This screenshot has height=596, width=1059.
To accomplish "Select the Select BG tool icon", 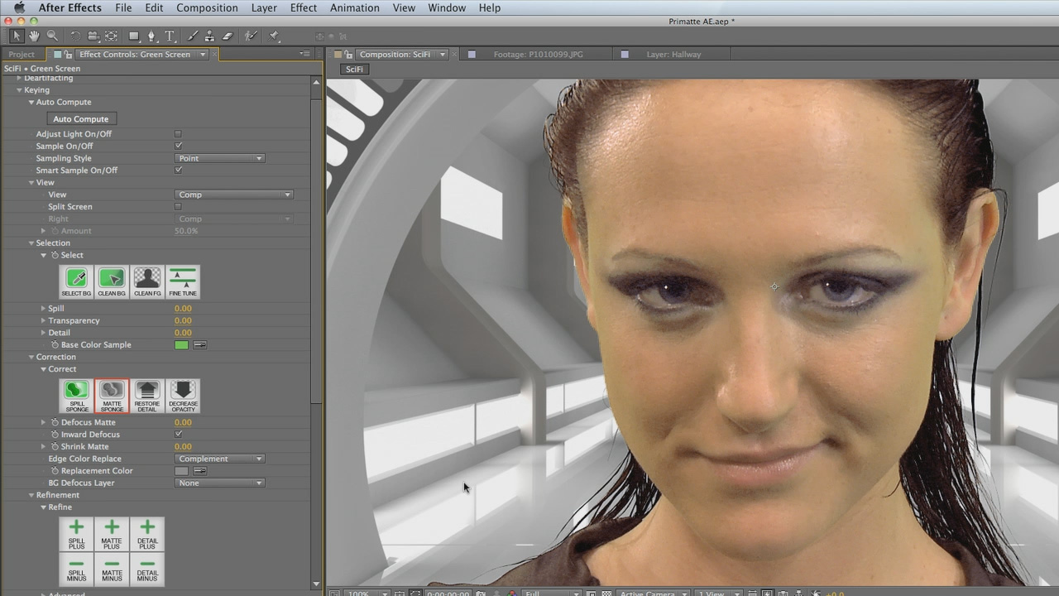I will point(76,281).
